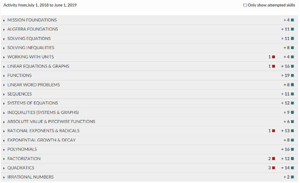Click red square in Linear Equations & Graphs row
Screen dimensions: 300x183
(x=273, y=66)
